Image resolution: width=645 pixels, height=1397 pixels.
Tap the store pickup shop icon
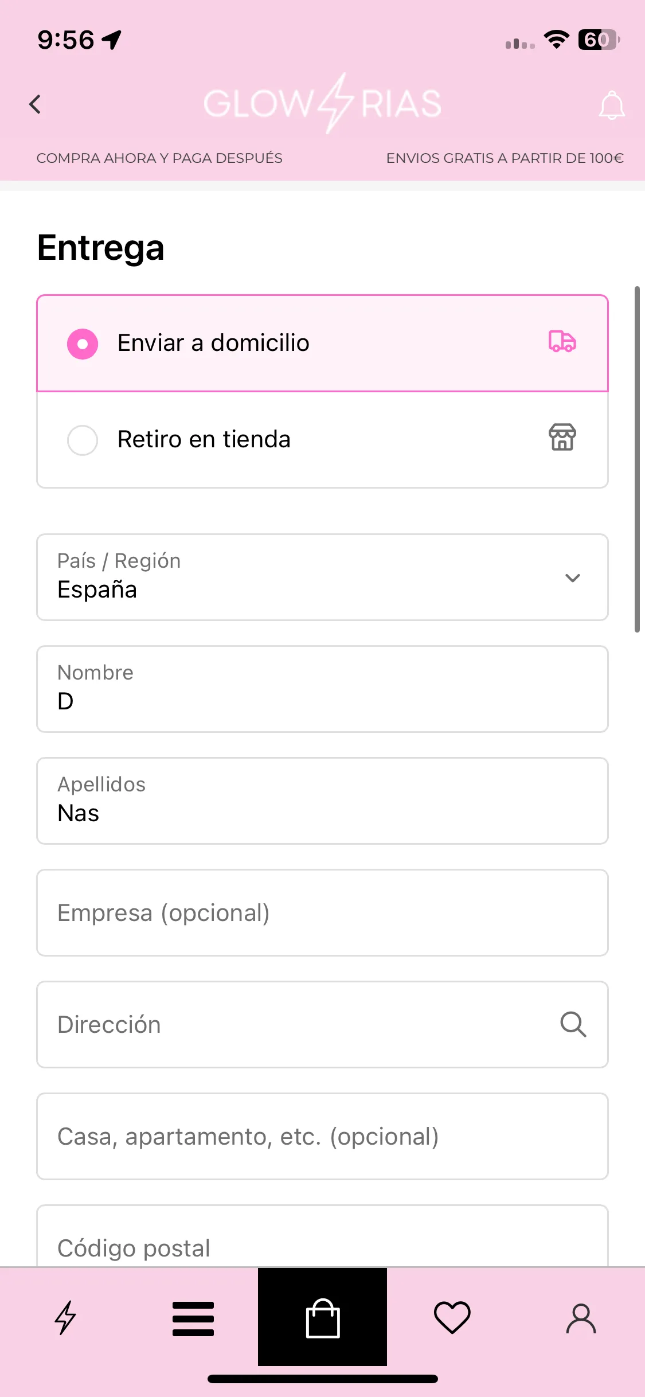pos(562,438)
